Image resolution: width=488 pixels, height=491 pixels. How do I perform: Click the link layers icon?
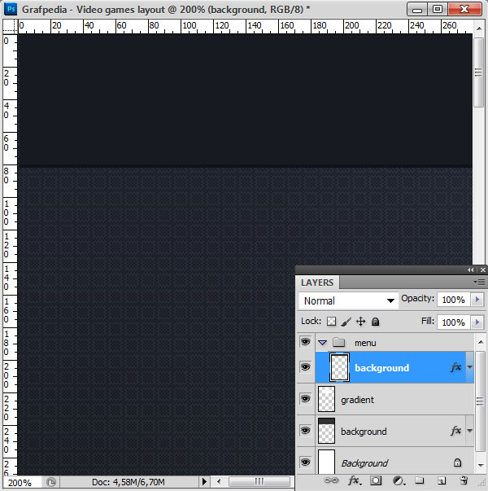pyautogui.click(x=331, y=480)
